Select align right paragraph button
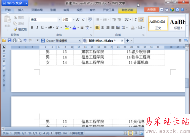The height and width of the screenshot is (137, 190). (108, 27)
